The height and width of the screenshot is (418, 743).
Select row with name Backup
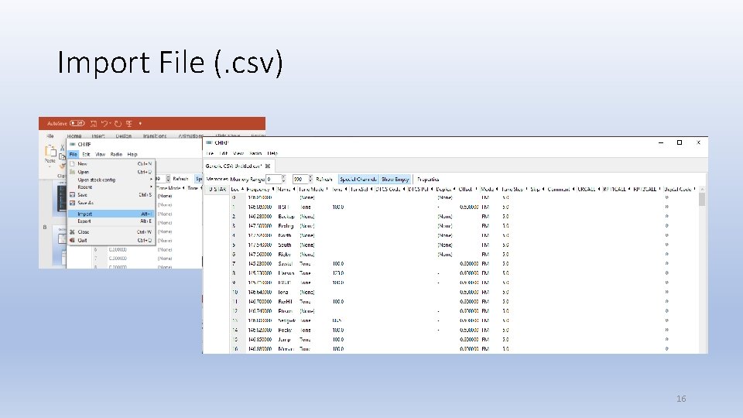(464, 217)
